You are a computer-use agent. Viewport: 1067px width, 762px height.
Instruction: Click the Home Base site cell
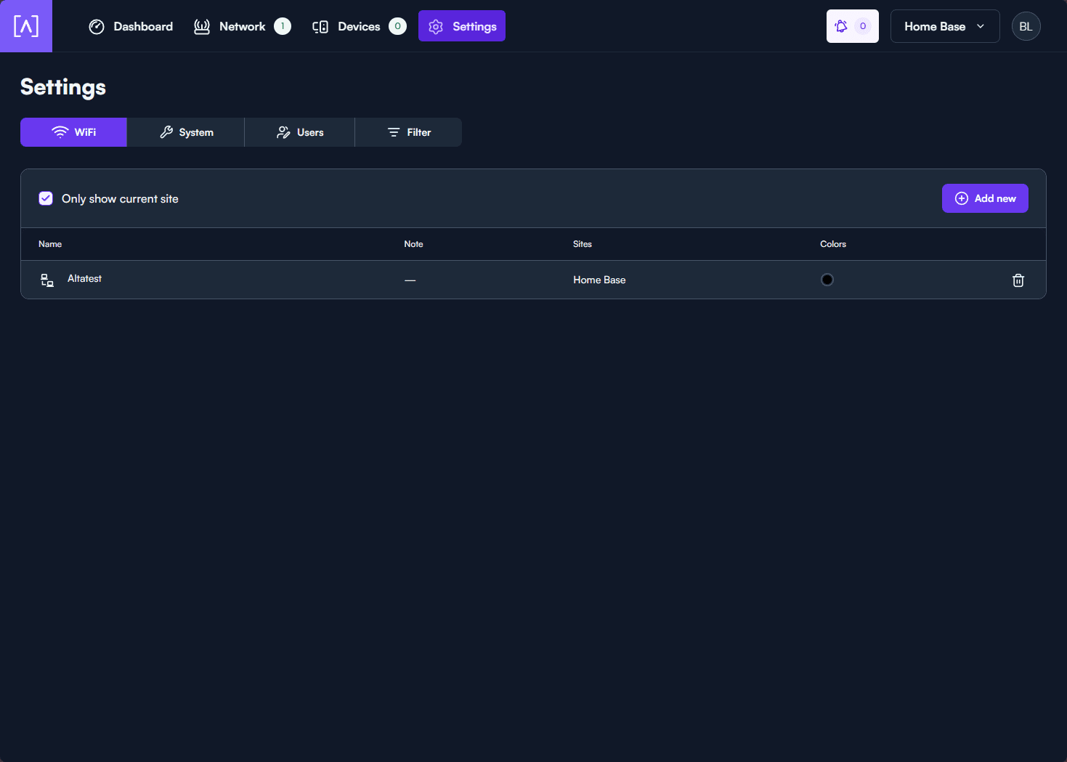point(599,280)
